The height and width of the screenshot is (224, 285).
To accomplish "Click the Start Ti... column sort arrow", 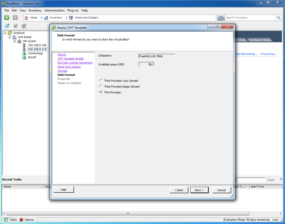I will pos(246,187).
